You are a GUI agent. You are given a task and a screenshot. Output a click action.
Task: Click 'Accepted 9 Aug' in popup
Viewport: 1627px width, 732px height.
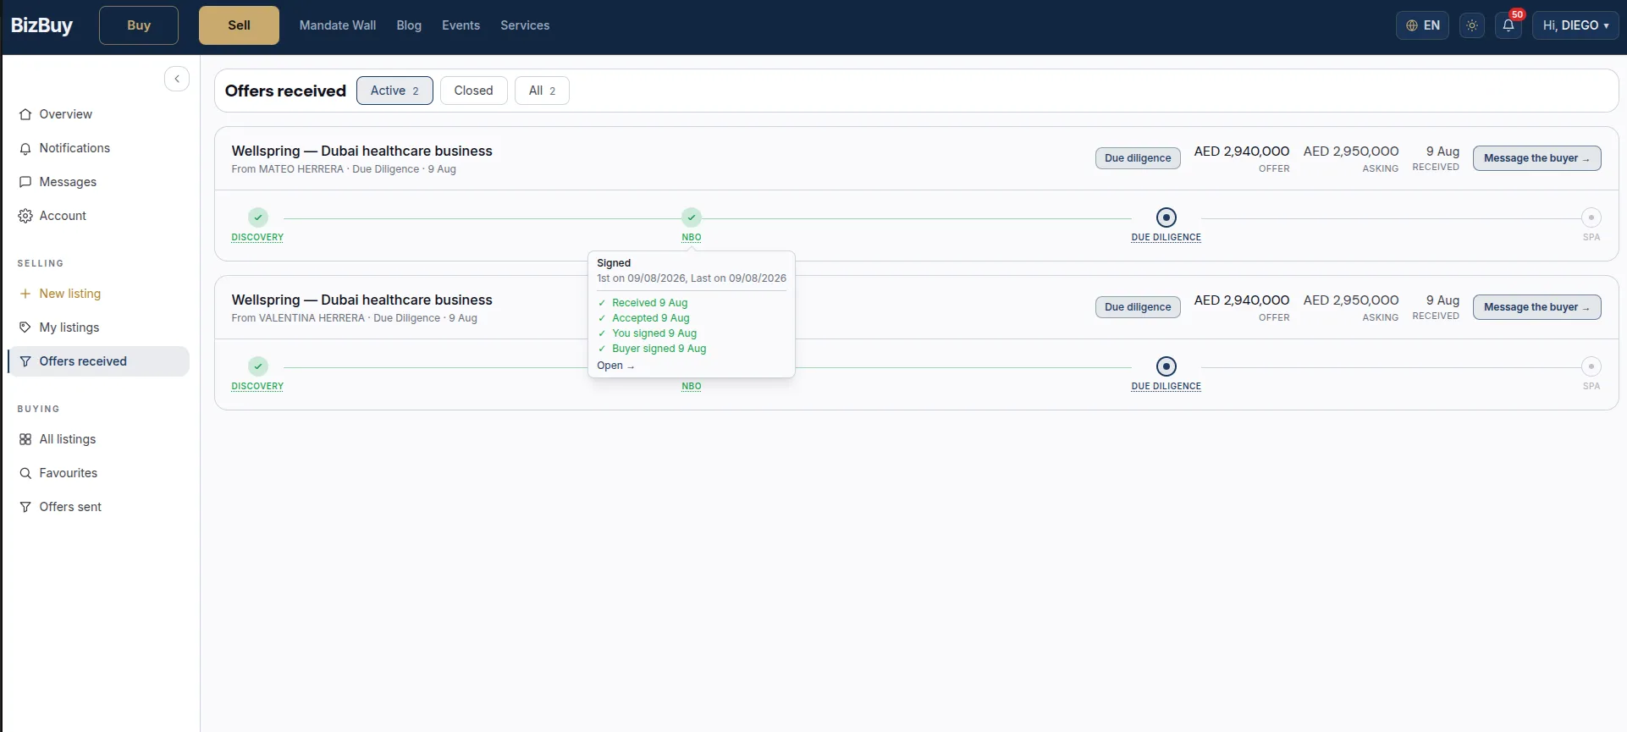pos(650,318)
